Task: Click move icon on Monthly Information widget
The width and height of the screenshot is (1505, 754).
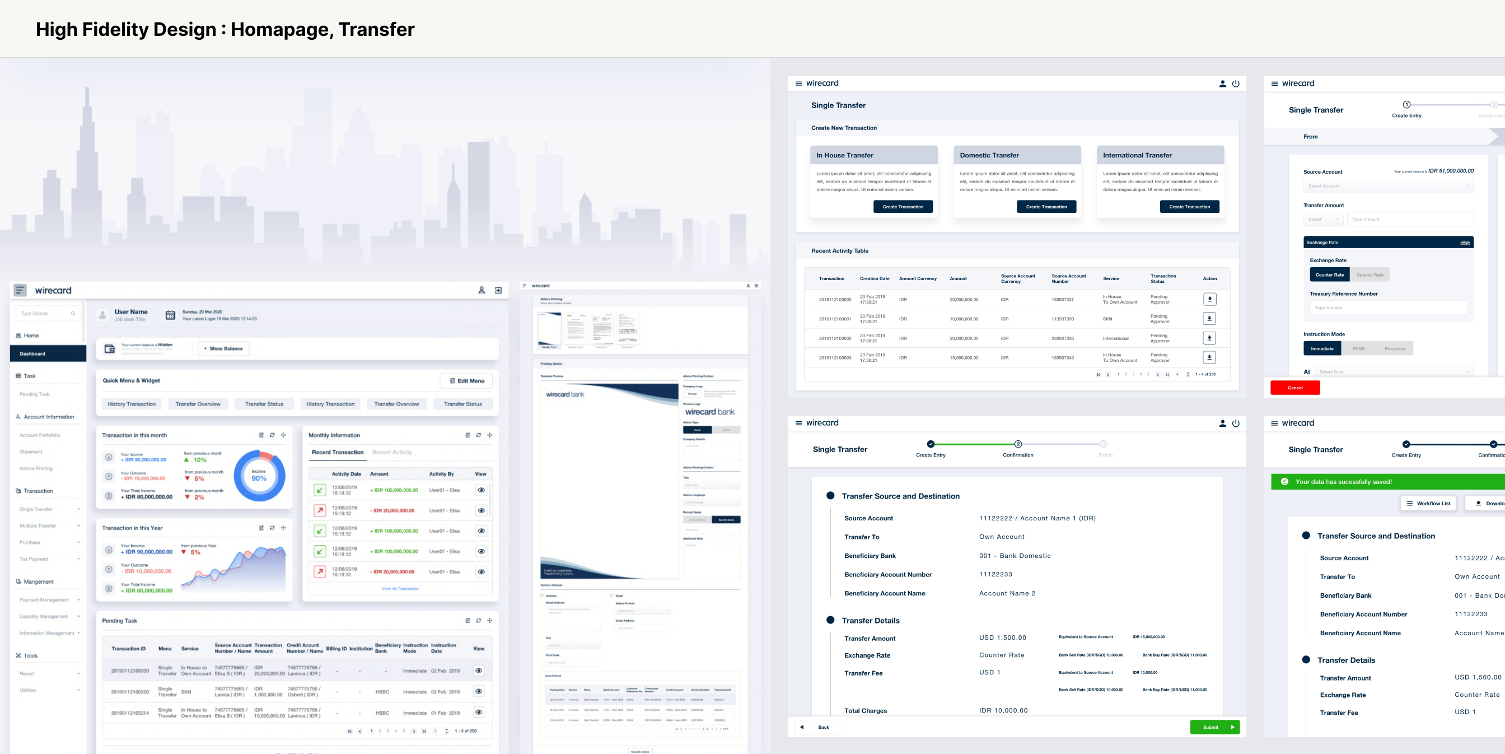Action: [489, 435]
